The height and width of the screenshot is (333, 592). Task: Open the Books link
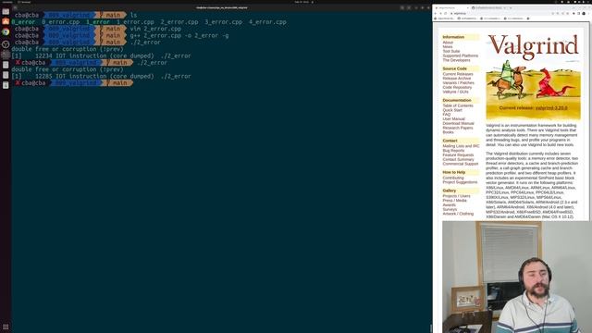pyautogui.click(x=448, y=132)
